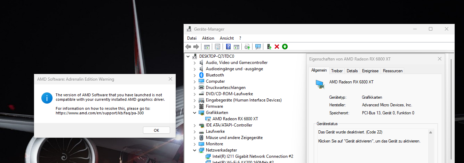Click the disabled AMD Radeon RX 6800 XT device icon in tree

coord(208,119)
